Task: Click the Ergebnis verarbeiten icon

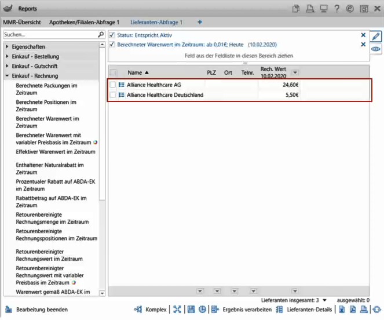Action: tap(215, 310)
